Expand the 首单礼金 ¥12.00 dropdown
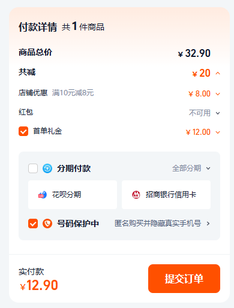 coord(218,132)
